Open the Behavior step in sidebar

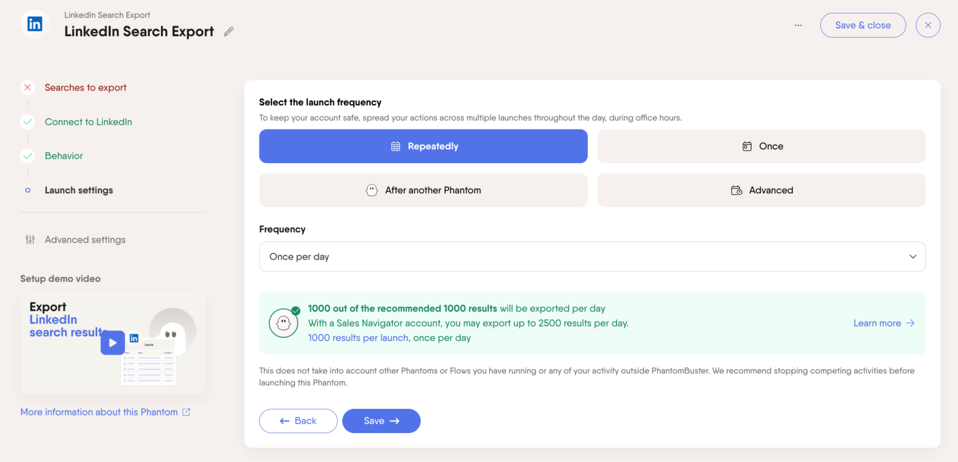coord(64,156)
